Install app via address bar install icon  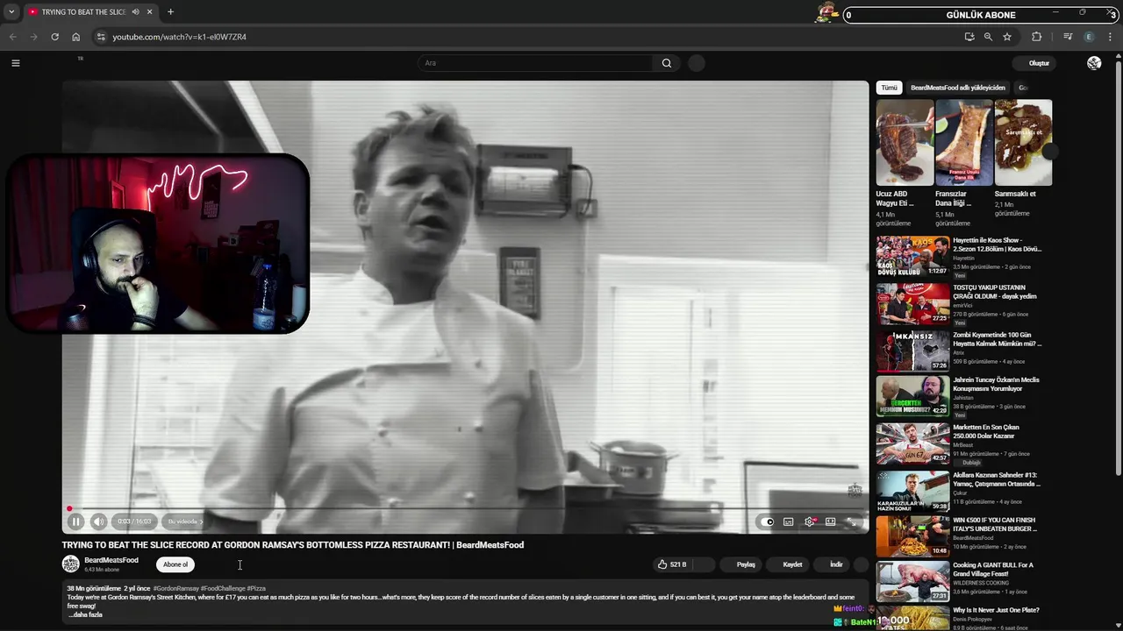coord(969,37)
